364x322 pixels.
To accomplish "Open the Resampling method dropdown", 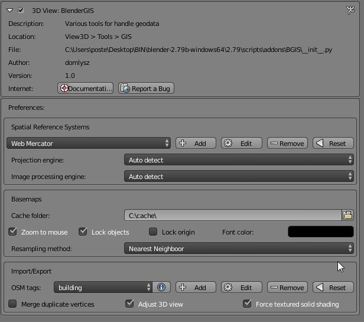I will click(x=239, y=249).
